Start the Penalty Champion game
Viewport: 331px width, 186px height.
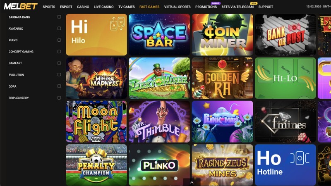(96, 165)
